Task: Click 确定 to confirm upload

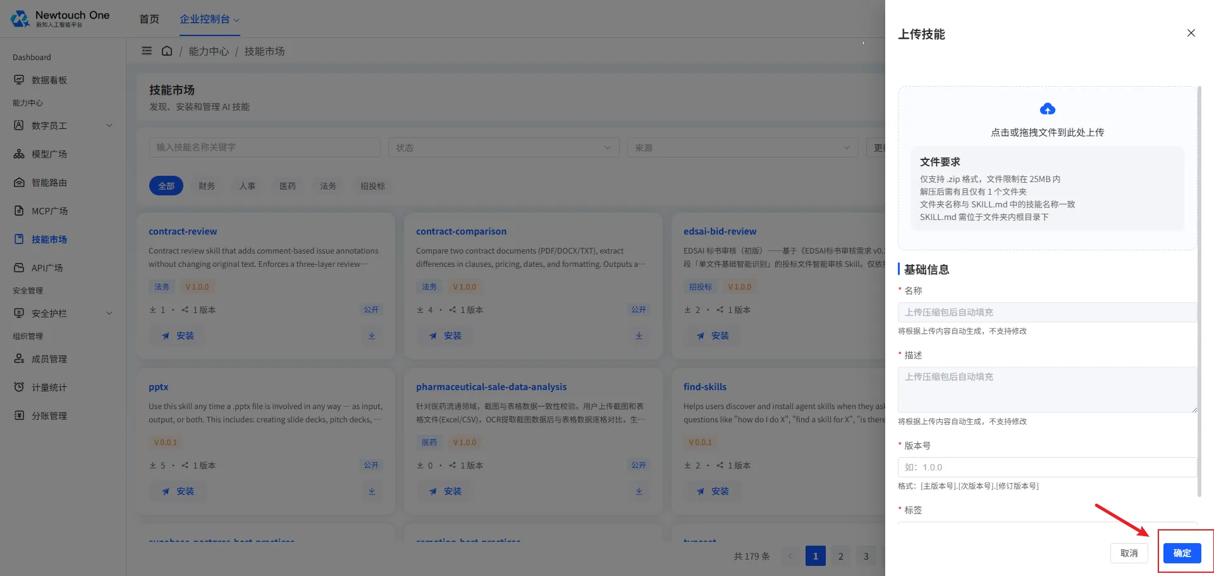Action: (x=1182, y=553)
